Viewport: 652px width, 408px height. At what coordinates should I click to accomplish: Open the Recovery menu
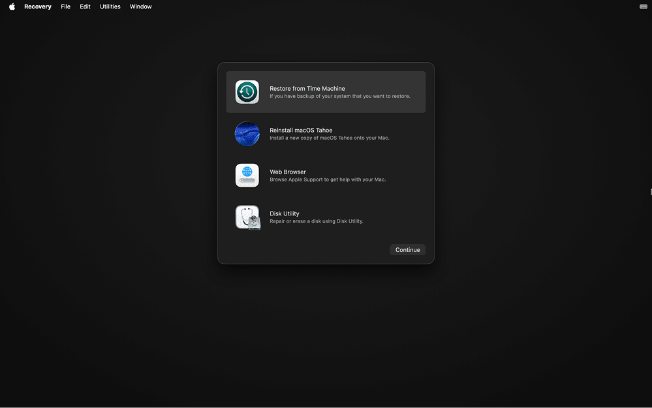pyautogui.click(x=37, y=7)
